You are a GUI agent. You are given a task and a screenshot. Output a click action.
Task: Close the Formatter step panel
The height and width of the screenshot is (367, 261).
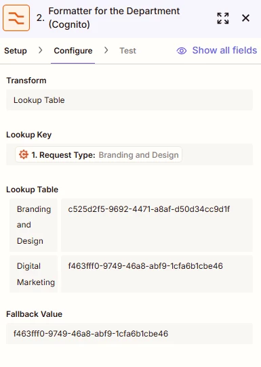245,18
